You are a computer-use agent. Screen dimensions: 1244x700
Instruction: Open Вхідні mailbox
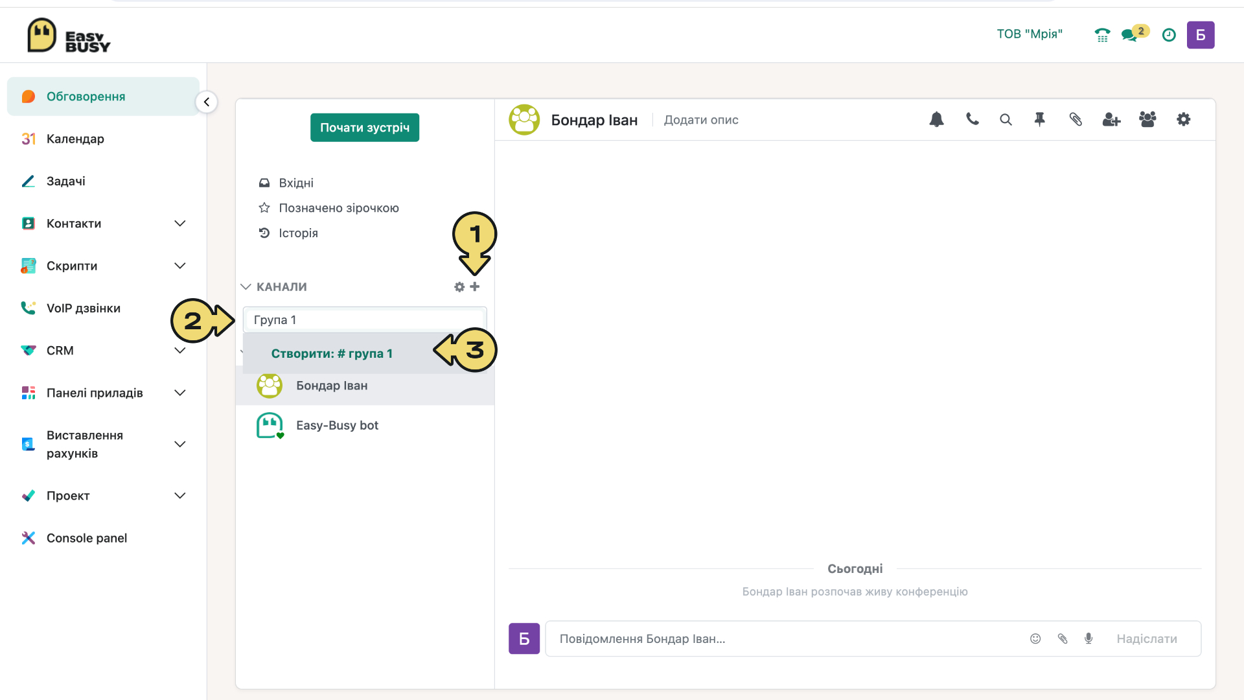pyautogui.click(x=296, y=183)
